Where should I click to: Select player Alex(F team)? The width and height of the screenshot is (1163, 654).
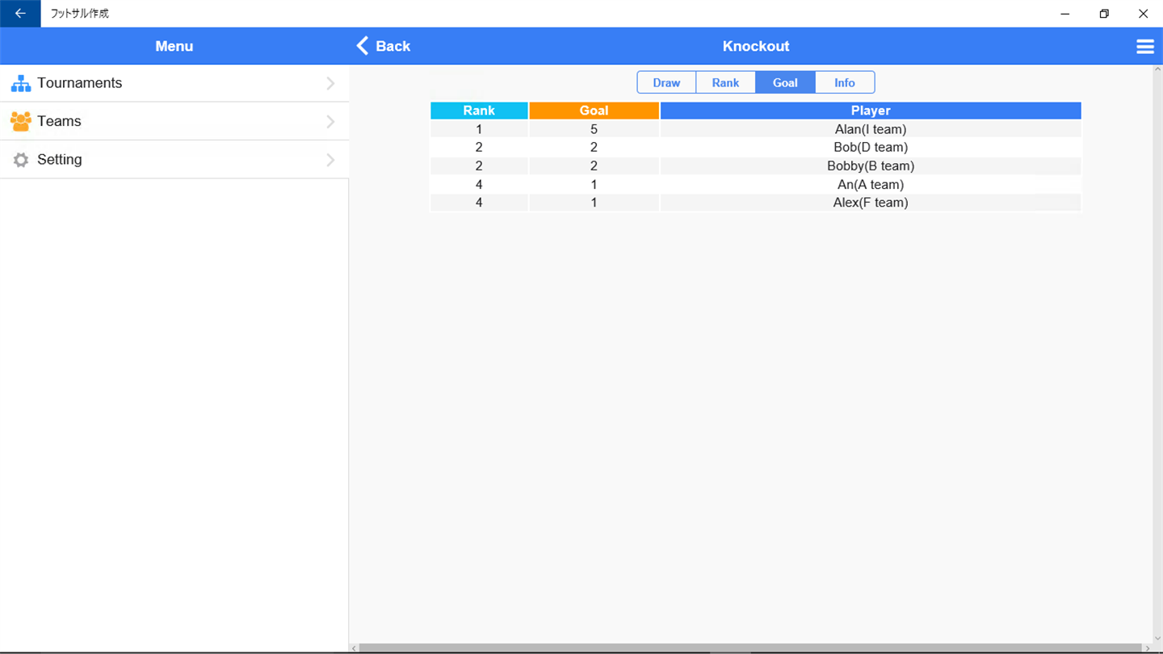(871, 203)
